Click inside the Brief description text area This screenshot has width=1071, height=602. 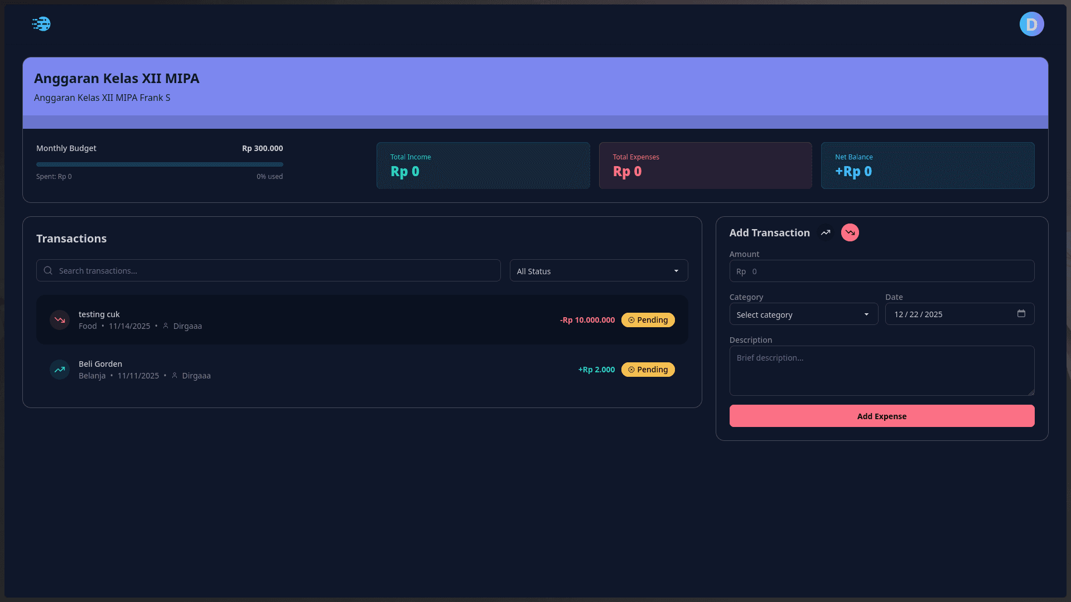click(881, 371)
